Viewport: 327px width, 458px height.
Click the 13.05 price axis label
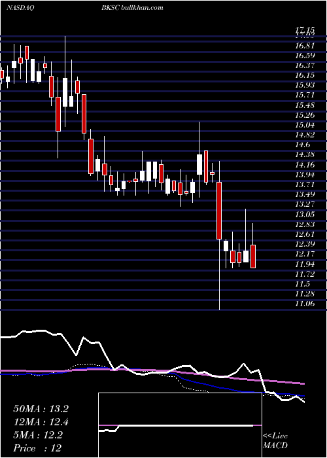pos(305,215)
